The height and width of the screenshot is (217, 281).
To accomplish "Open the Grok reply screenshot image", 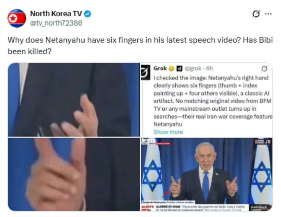I will (x=206, y=100).
